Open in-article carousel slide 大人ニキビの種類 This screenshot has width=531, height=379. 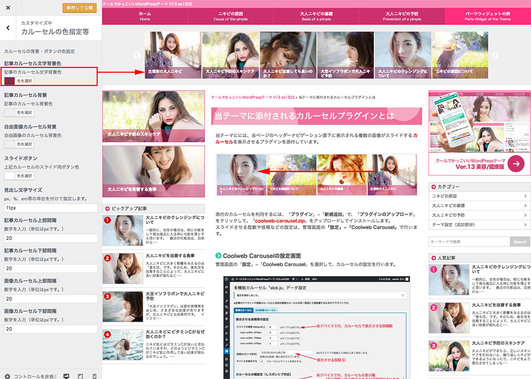(x=342, y=175)
